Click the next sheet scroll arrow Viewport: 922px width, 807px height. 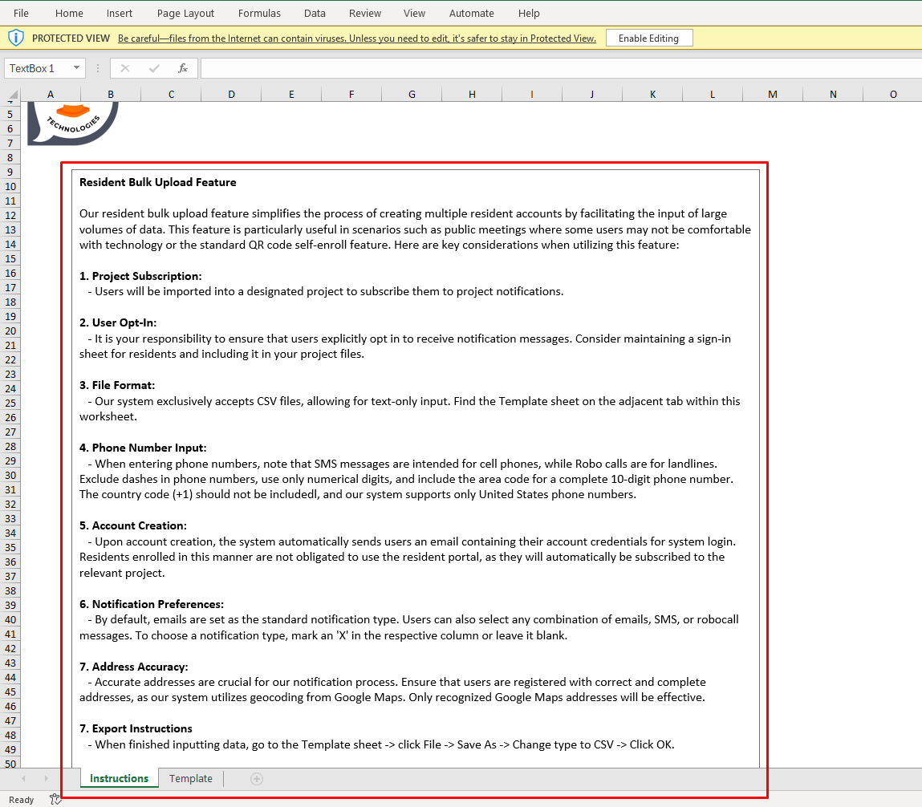[46, 779]
